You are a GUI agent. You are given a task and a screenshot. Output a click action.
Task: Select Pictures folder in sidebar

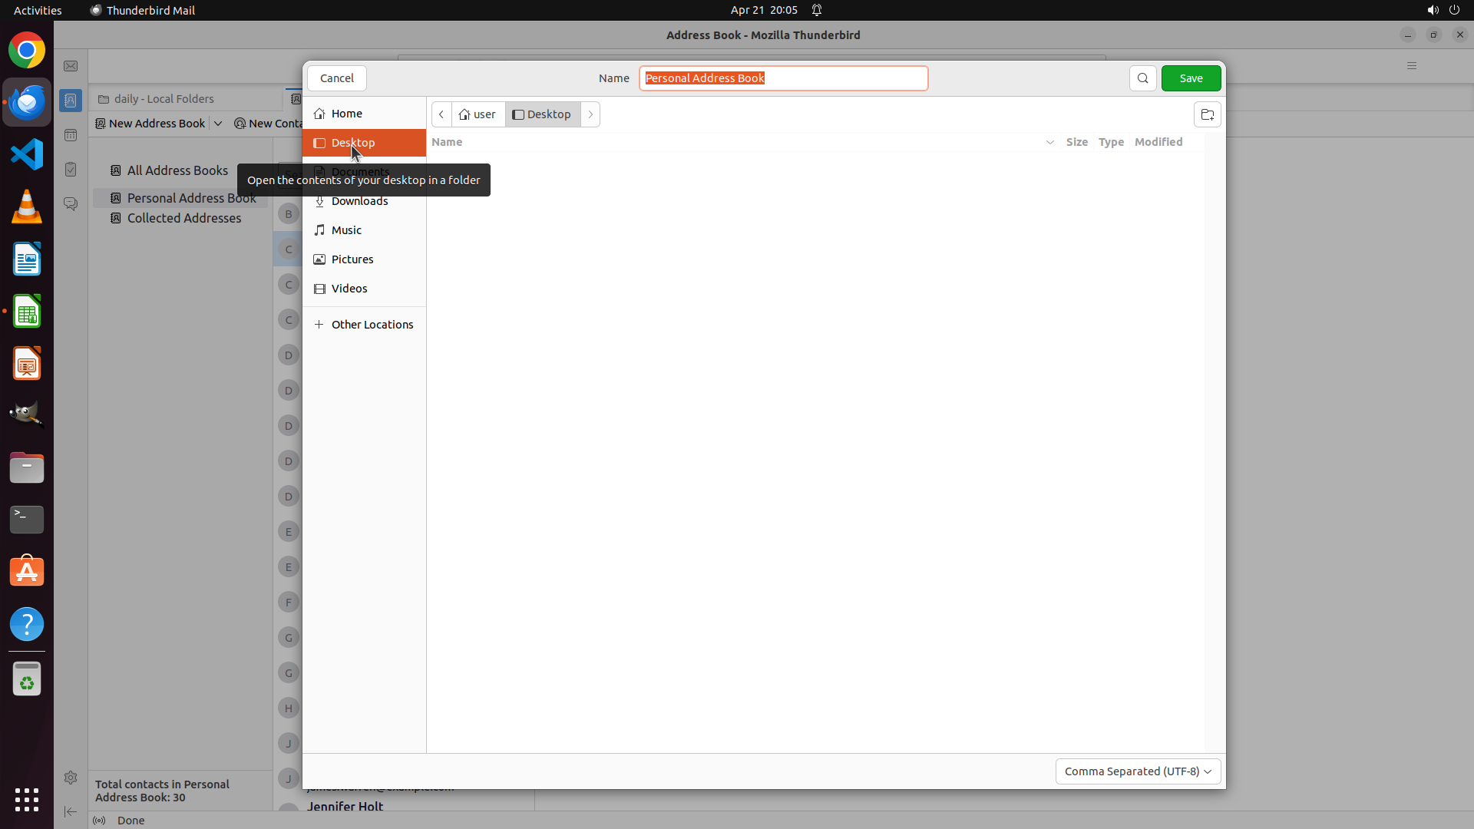pyautogui.click(x=352, y=259)
